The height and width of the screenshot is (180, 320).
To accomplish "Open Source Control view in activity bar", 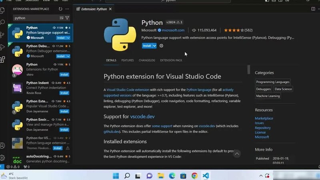I will (2, 35).
